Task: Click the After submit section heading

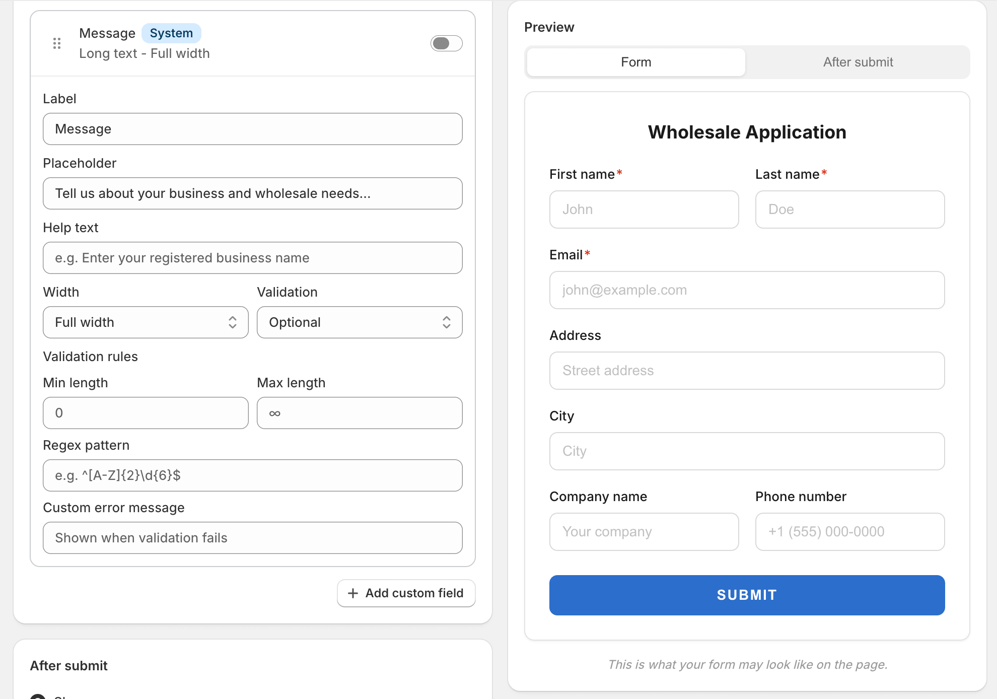Action: click(x=69, y=666)
